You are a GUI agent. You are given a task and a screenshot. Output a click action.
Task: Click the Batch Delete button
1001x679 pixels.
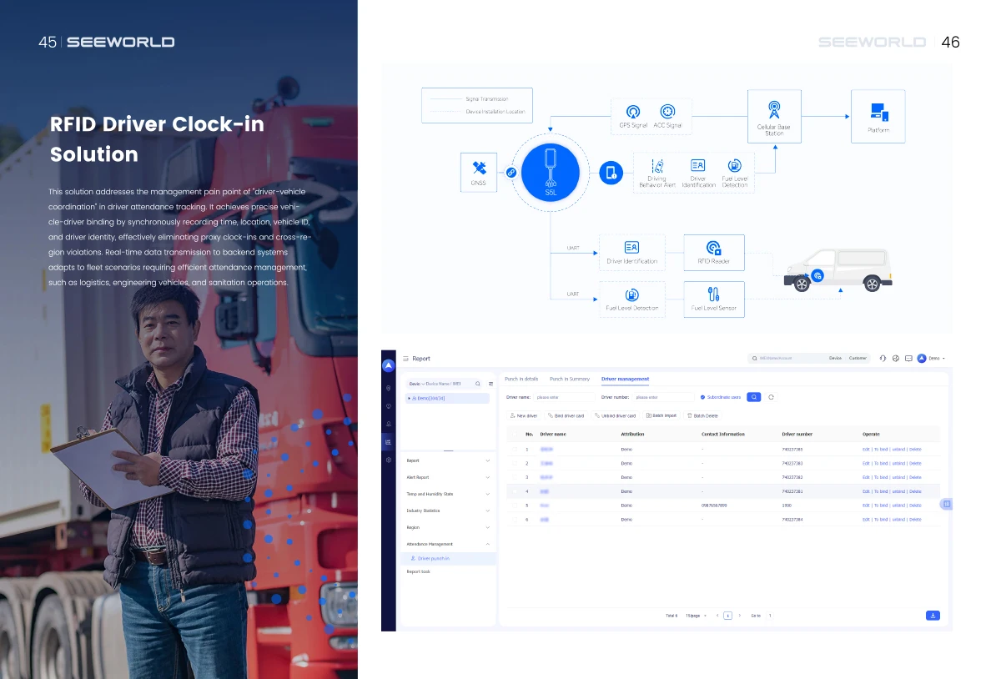click(x=702, y=415)
